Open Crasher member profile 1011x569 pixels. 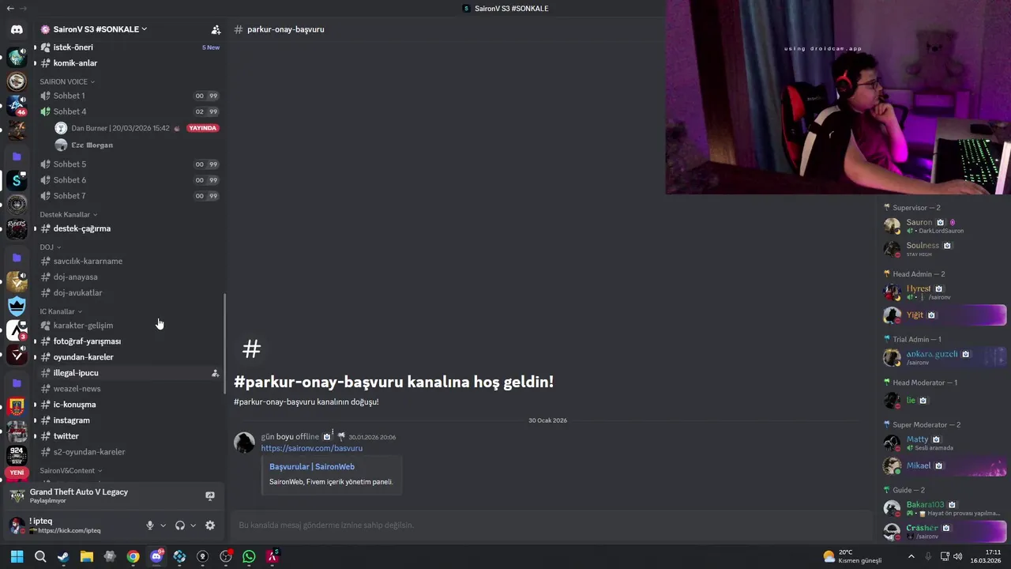click(944, 531)
